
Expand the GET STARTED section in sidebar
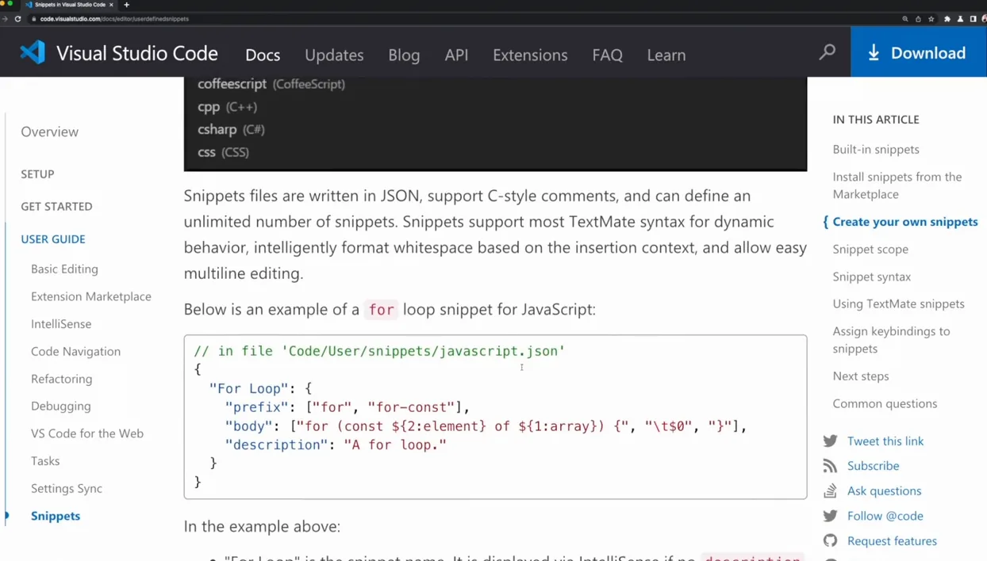pyautogui.click(x=56, y=206)
